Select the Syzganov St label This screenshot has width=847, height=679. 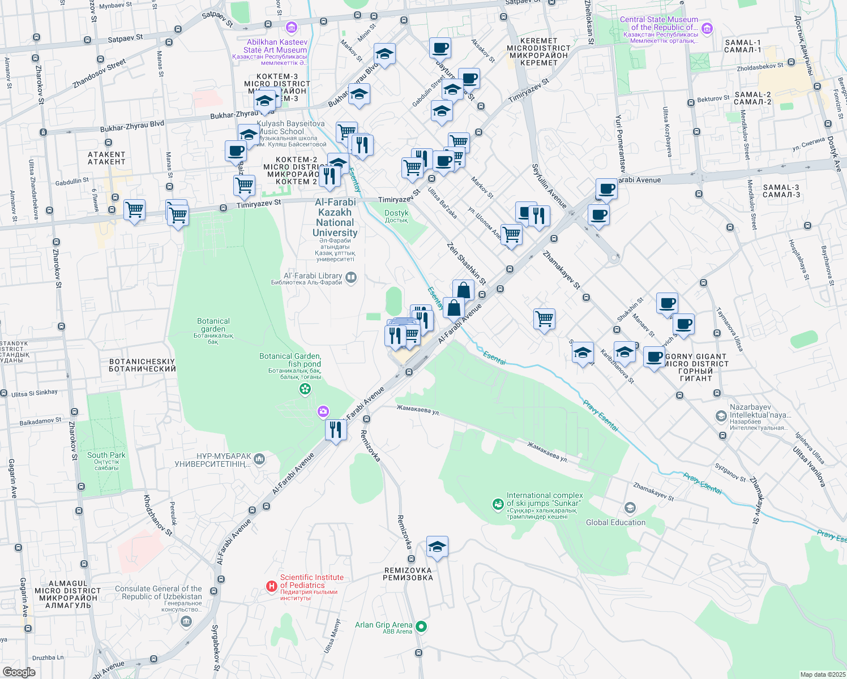pyautogui.click(x=730, y=472)
